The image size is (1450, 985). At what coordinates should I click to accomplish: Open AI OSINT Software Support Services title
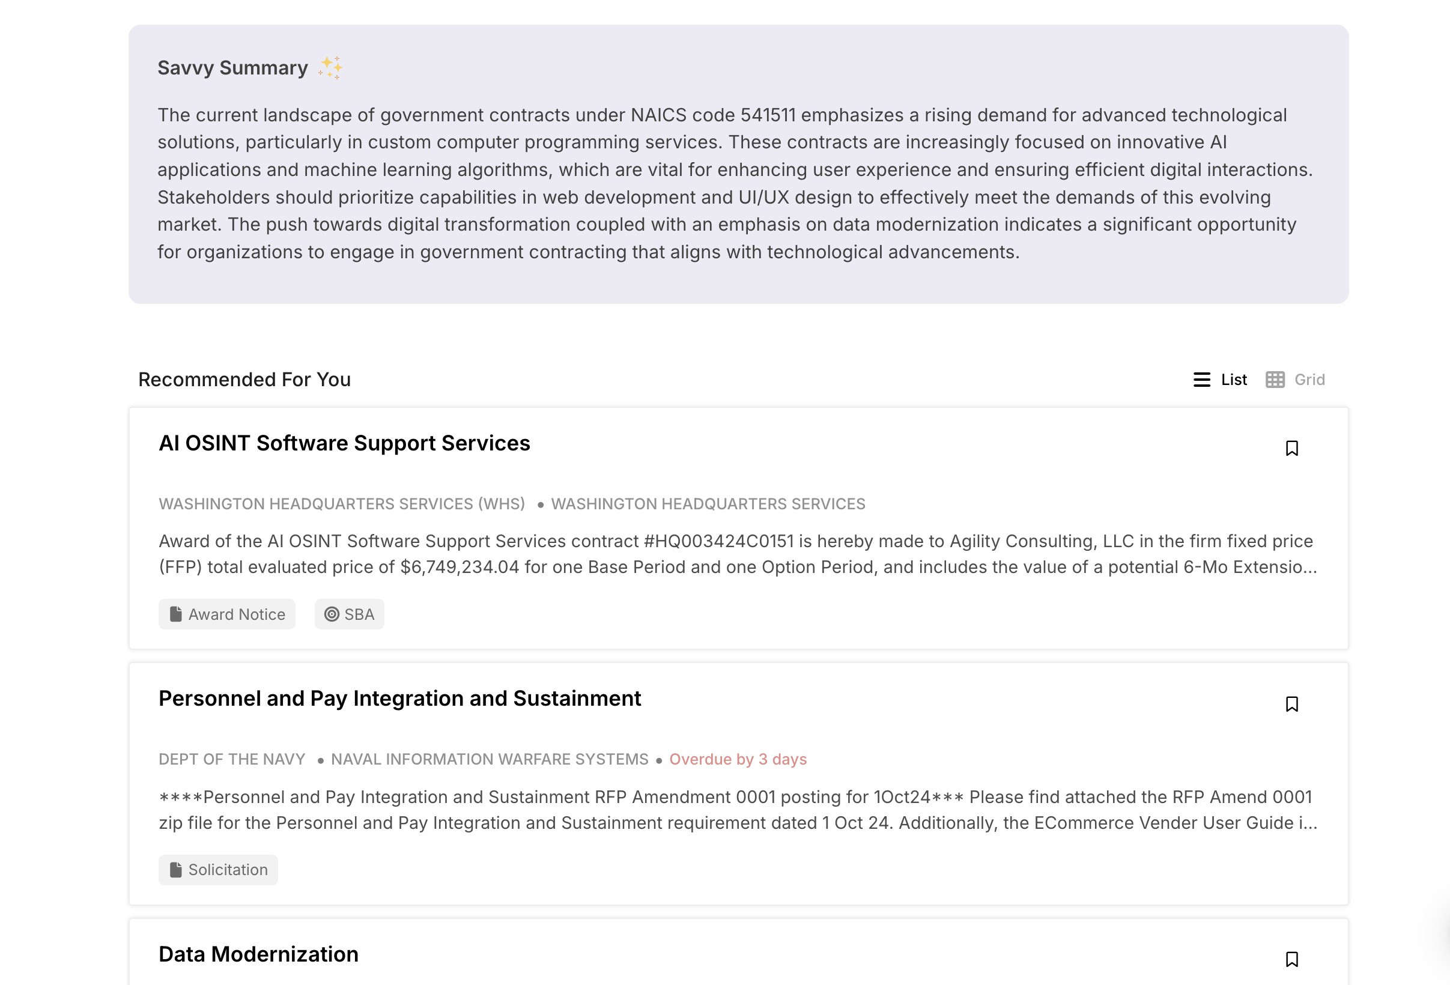click(344, 443)
